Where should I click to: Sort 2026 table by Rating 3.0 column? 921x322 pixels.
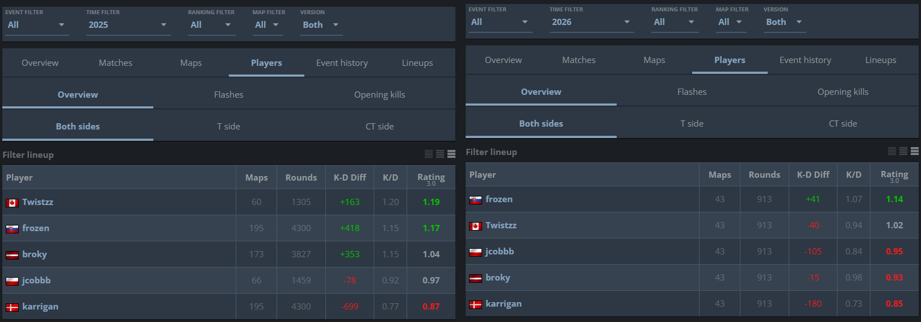pyautogui.click(x=894, y=175)
